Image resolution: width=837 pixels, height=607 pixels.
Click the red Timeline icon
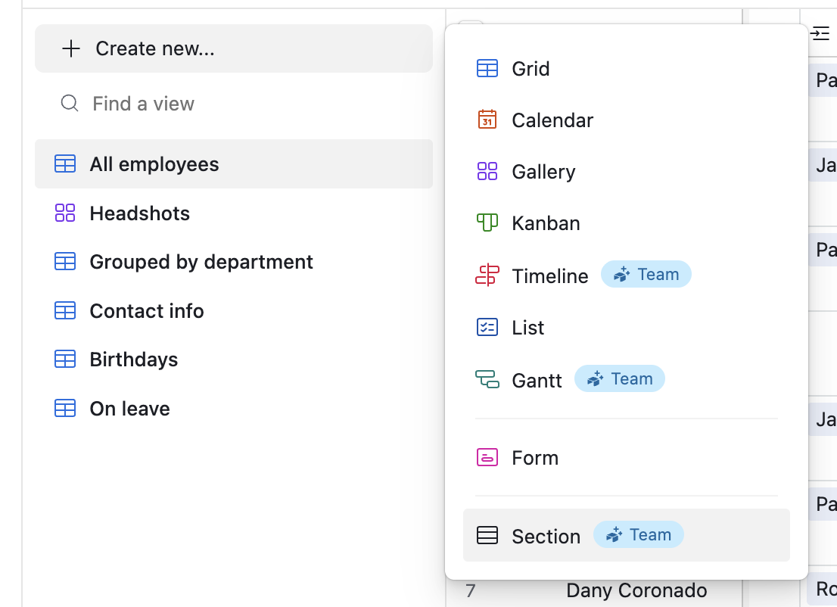(x=487, y=275)
